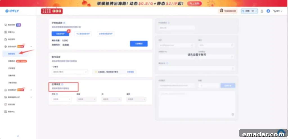This screenshot has height=139, width=288.
Task: Expand the static datacenter IP sidebar section
Action: click(31, 97)
